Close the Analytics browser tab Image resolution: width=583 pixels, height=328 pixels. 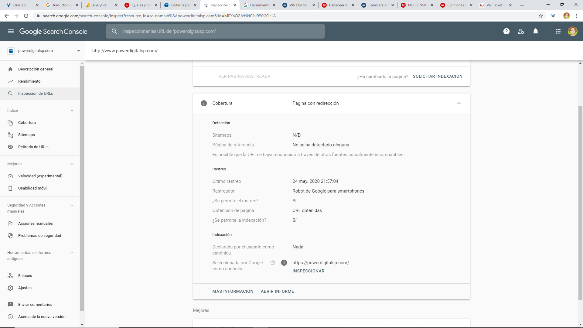coord(116,5)
